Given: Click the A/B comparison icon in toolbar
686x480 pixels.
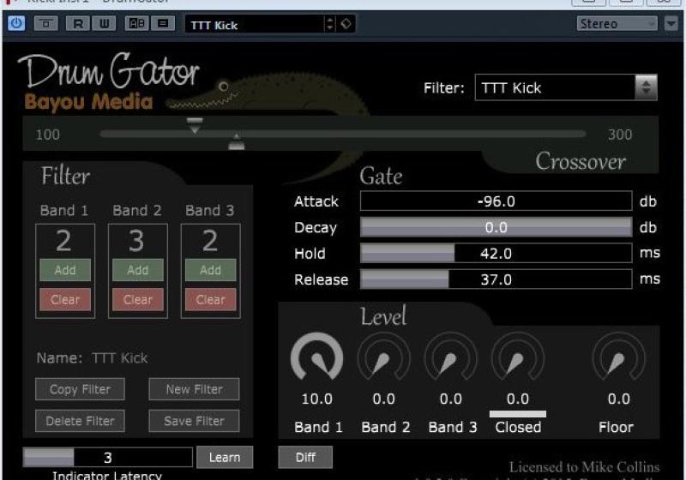Looking at the screenshot, I should pos(136,24).
